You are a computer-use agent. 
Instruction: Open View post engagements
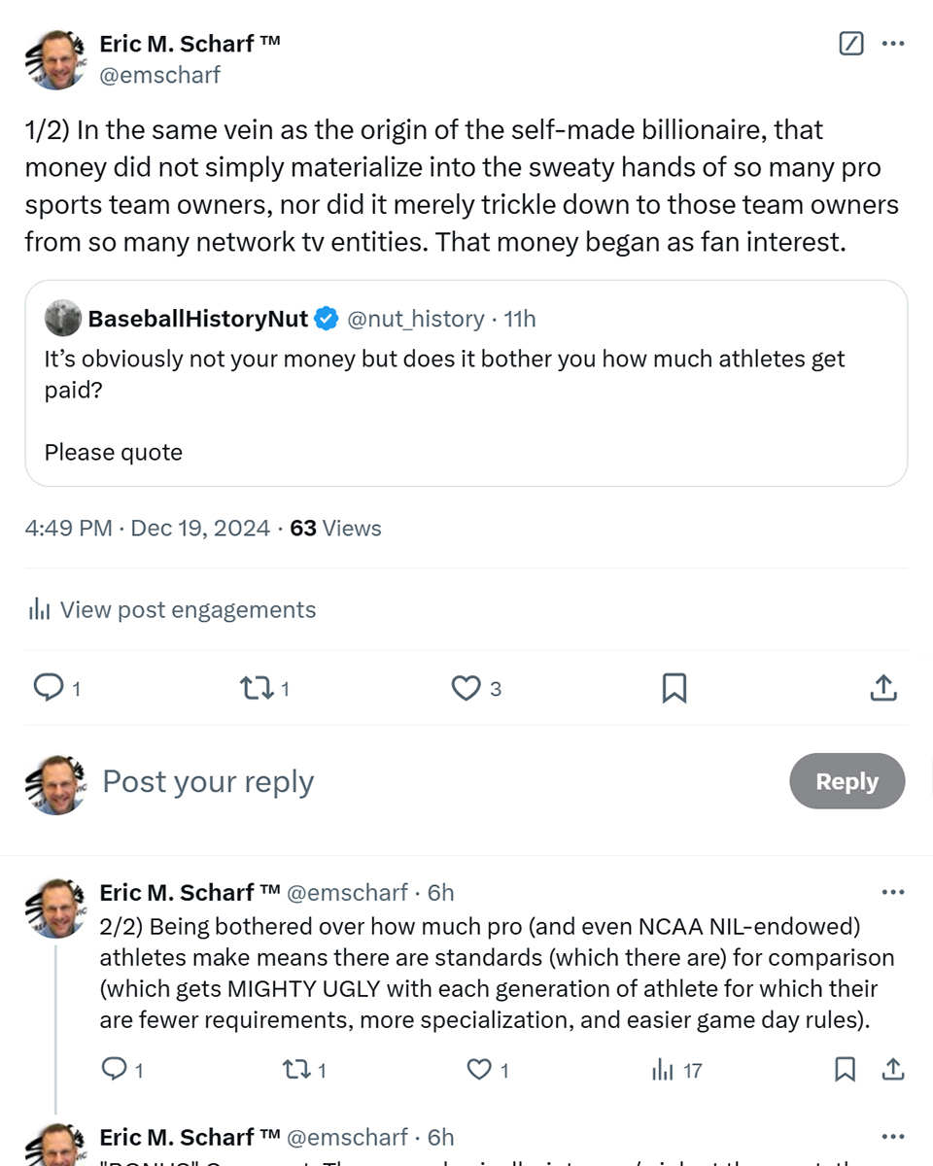173,610
